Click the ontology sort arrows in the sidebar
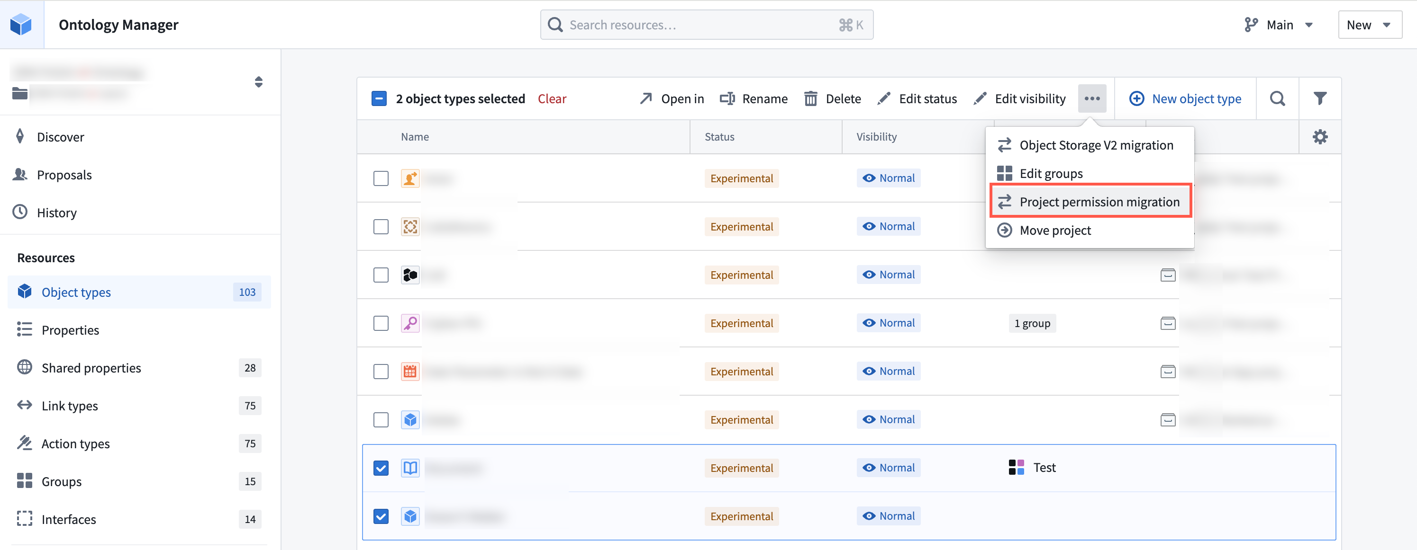 click(x=258, y=82)
